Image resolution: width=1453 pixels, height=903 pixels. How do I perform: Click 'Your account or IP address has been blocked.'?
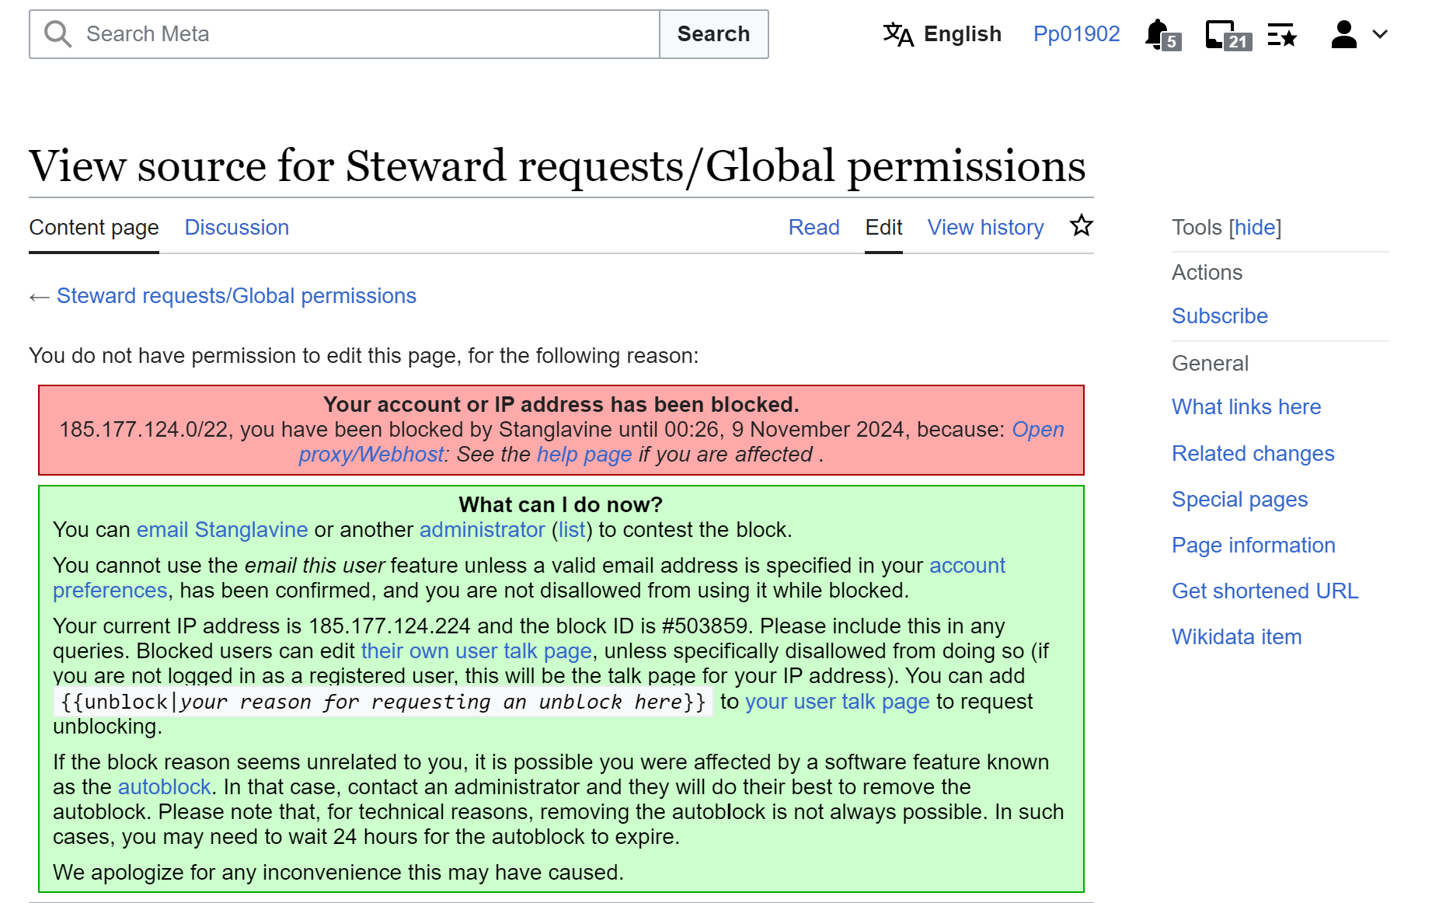pos(561,405)
